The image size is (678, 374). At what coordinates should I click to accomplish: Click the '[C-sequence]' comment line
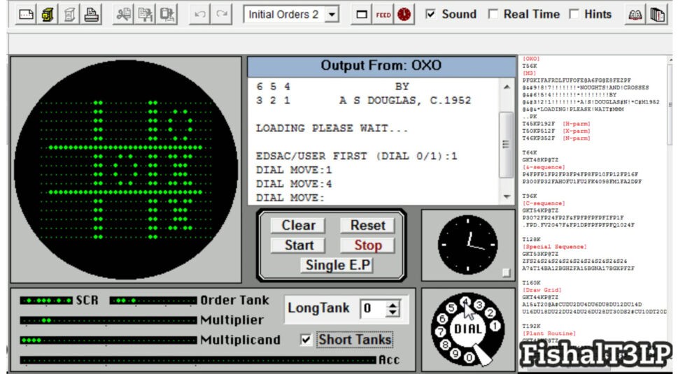(x=543, y=203)
